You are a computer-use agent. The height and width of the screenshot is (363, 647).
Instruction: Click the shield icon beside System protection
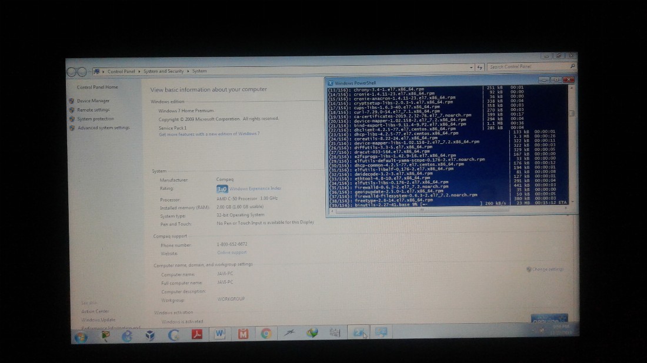tap(72, 119)
